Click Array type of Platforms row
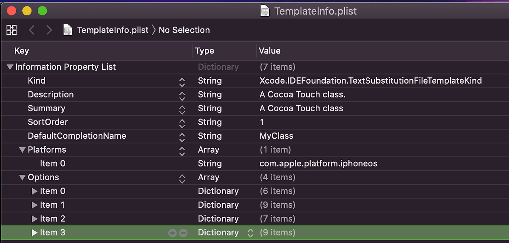Viewport: 509px width, 243px height. coord(208,150)
